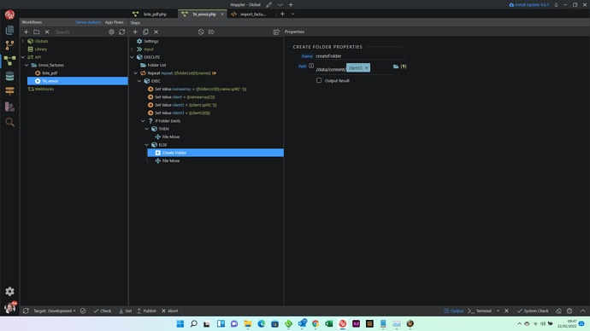Open the Workflows sidebar icon
The width and height of the screenshot is (590, 331).
coord(9,61)
